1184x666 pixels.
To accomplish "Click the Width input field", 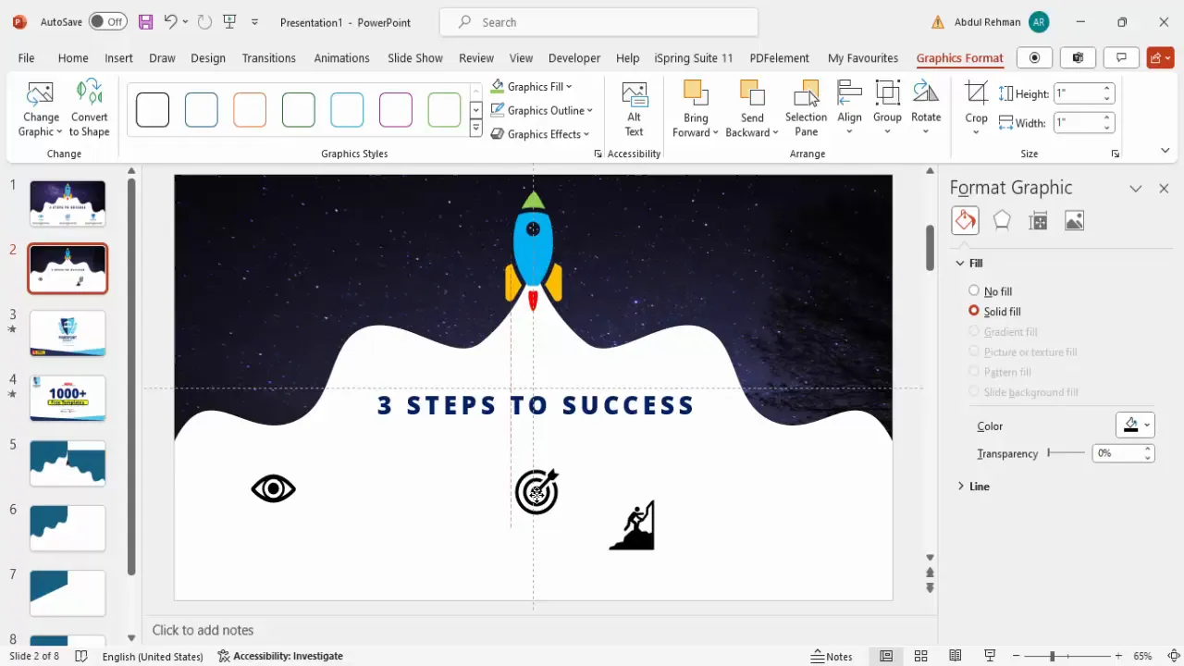I will pos(1078,122).
